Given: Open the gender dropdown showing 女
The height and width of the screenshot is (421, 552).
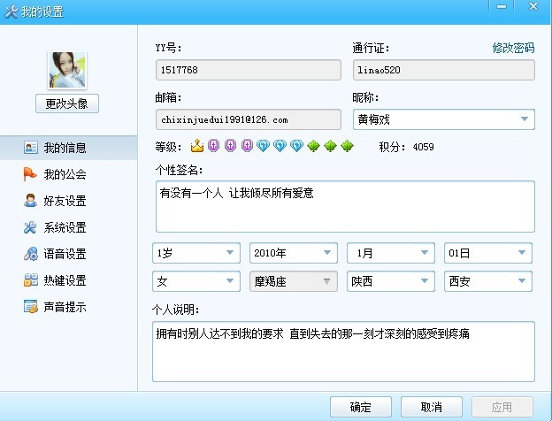Looking at the screenshot, I should pyautogui.click(x=196, y=281).
